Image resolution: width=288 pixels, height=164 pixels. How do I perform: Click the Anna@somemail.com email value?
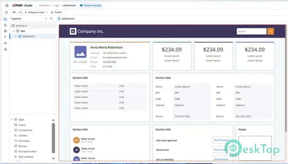(x=115, y=57)
